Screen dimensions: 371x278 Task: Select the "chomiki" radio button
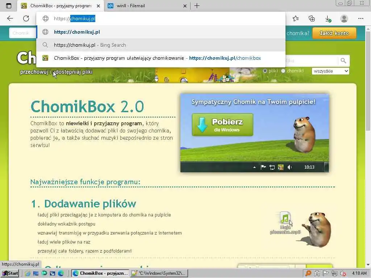pos(283,71)
